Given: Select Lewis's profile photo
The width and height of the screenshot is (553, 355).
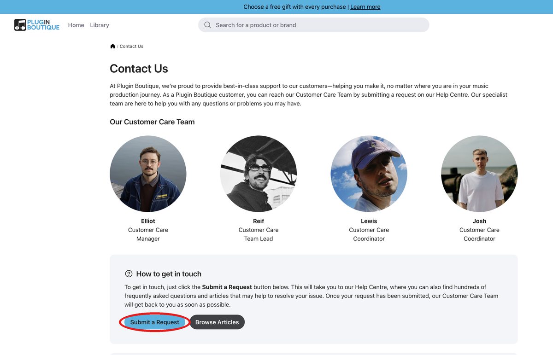Looking at the screenshot, I should pyautogui.click(x=369, y=174).
